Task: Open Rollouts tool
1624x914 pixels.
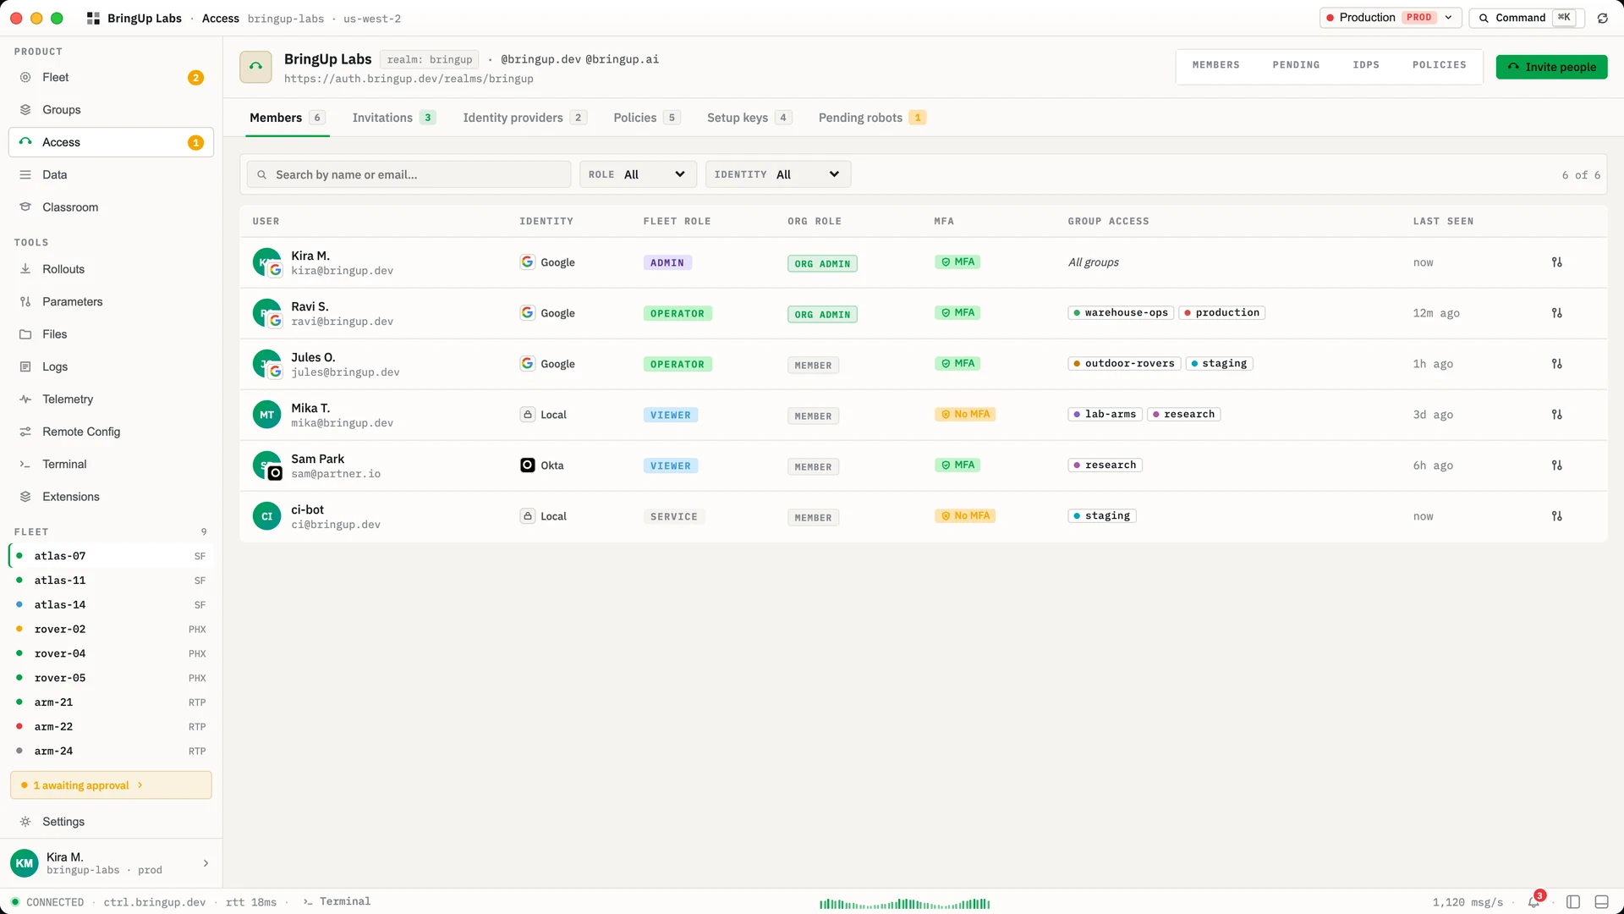Action: point(111,269)
